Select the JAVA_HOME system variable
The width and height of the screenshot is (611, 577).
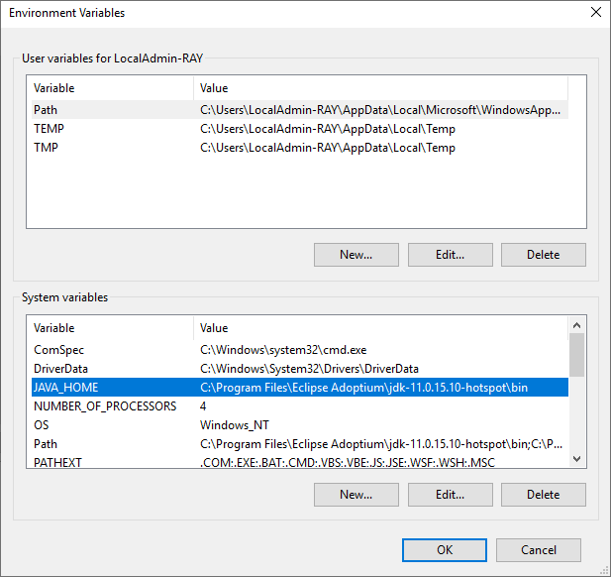tap(66, 388)
